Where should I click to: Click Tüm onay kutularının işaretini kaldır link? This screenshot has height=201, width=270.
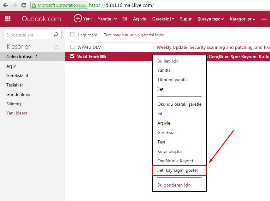click(134, 35)
